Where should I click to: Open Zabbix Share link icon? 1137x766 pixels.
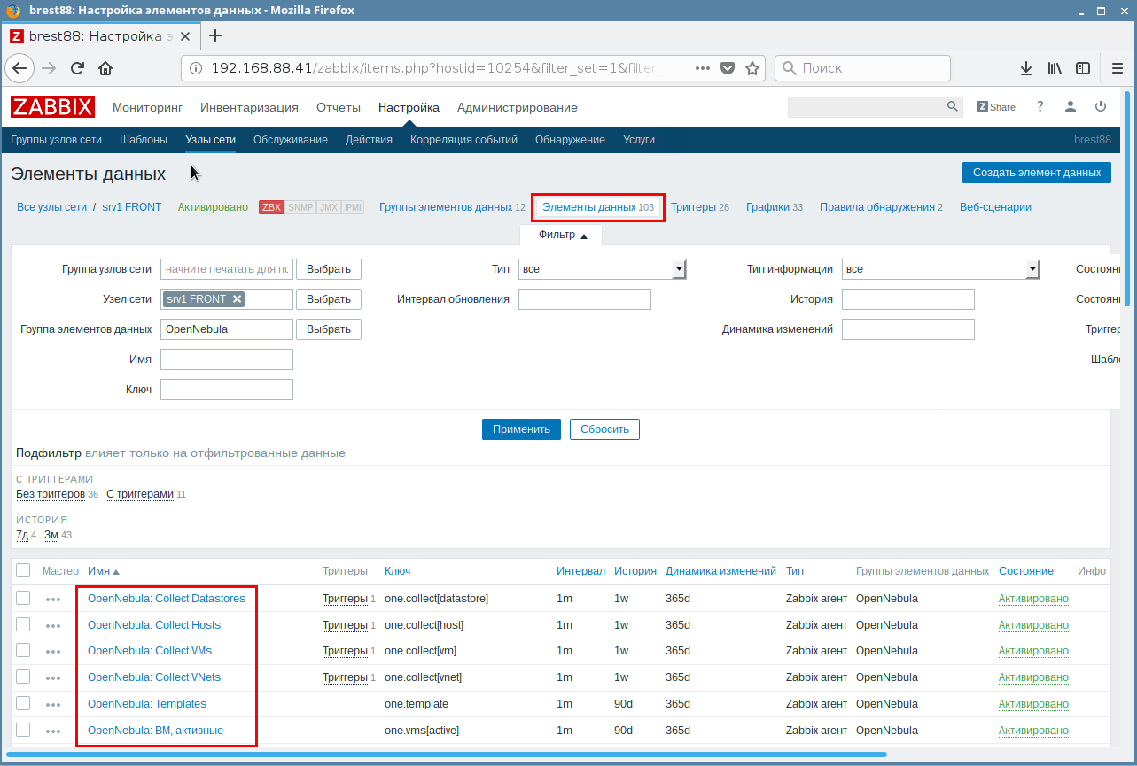(x=996, y=107)
